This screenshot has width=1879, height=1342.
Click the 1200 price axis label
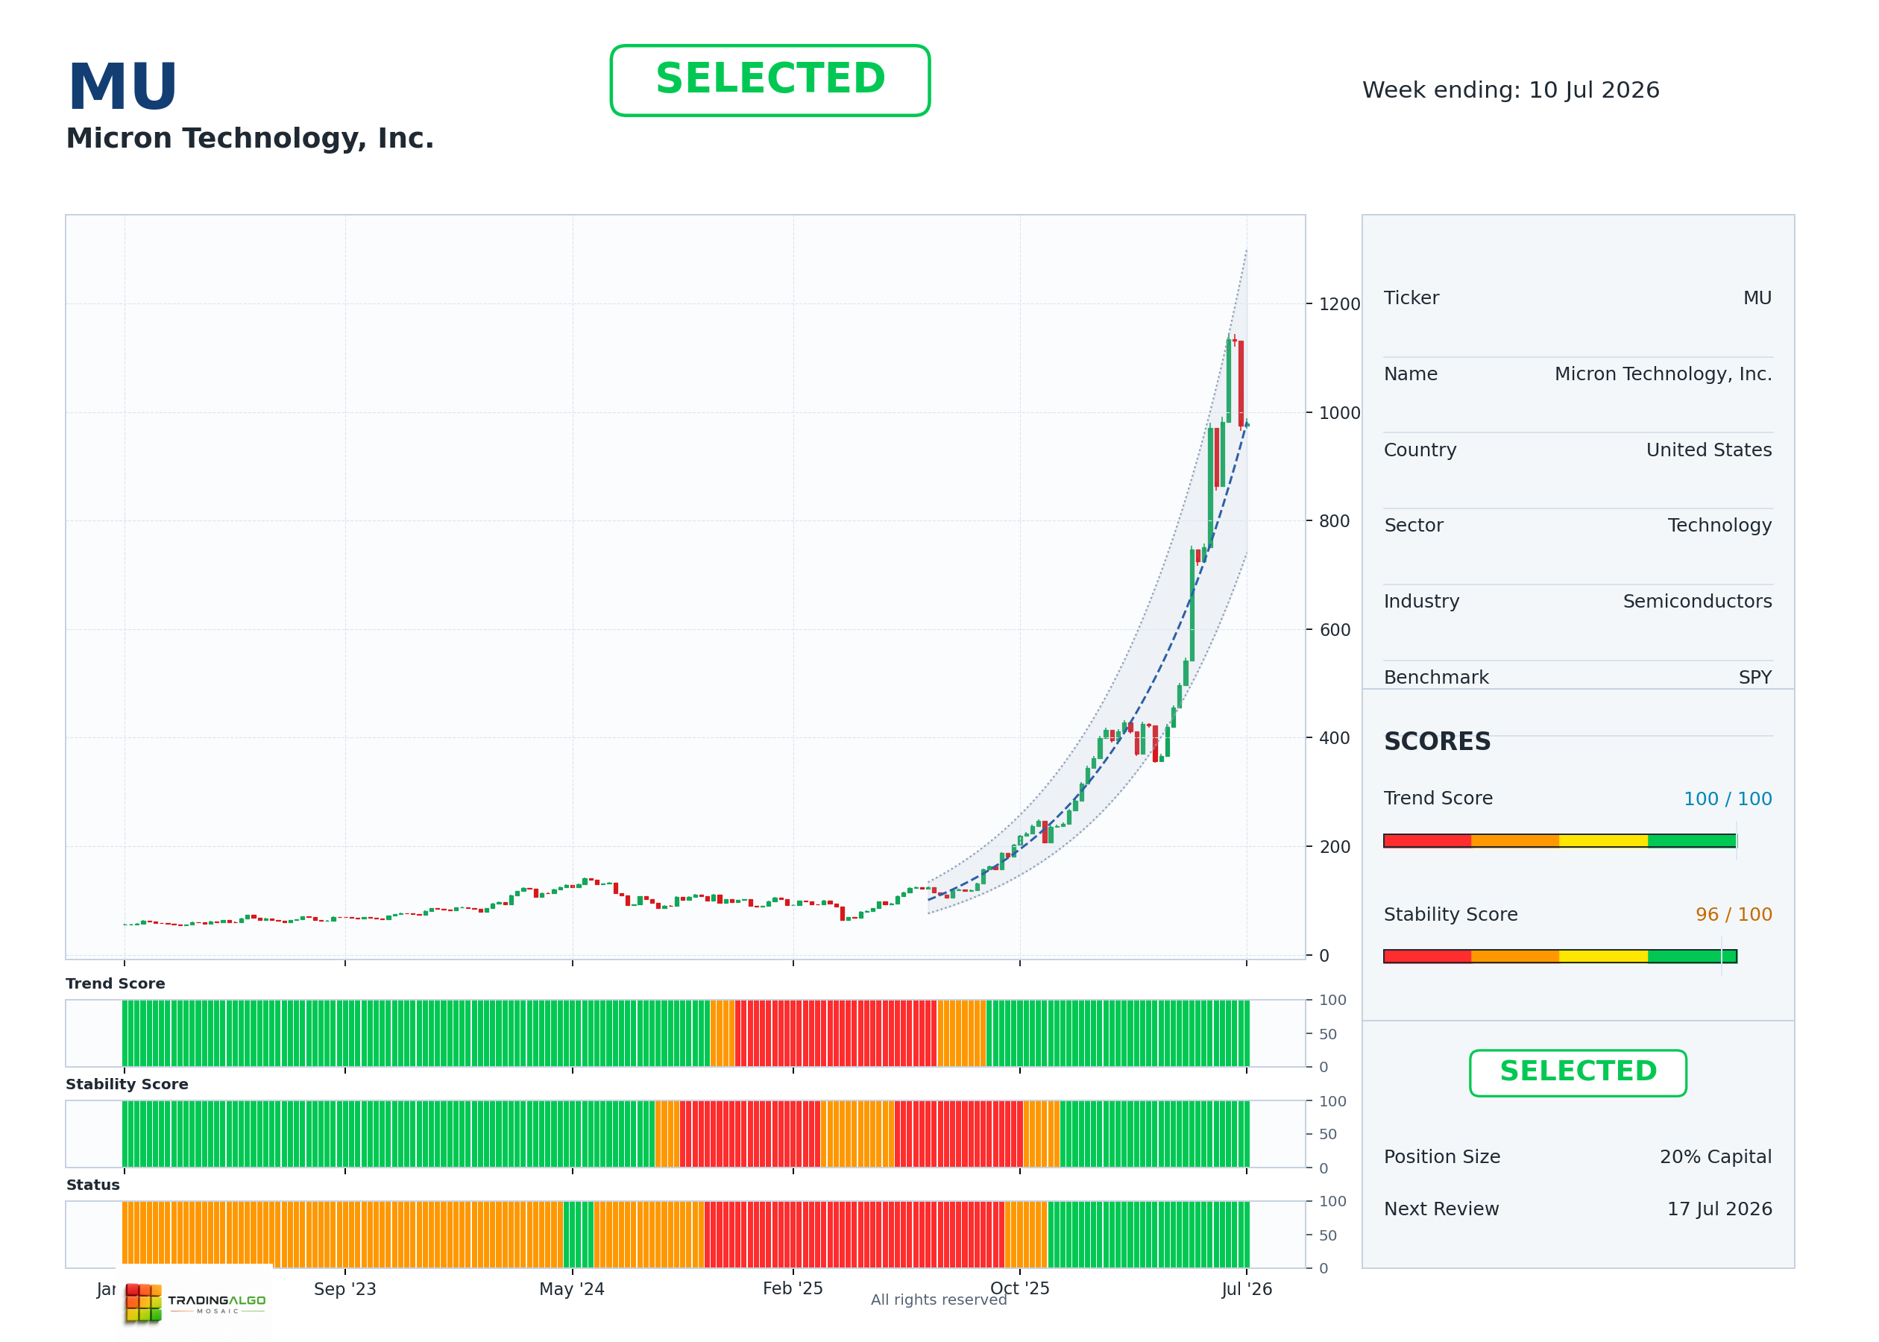tap(1338, 304)
